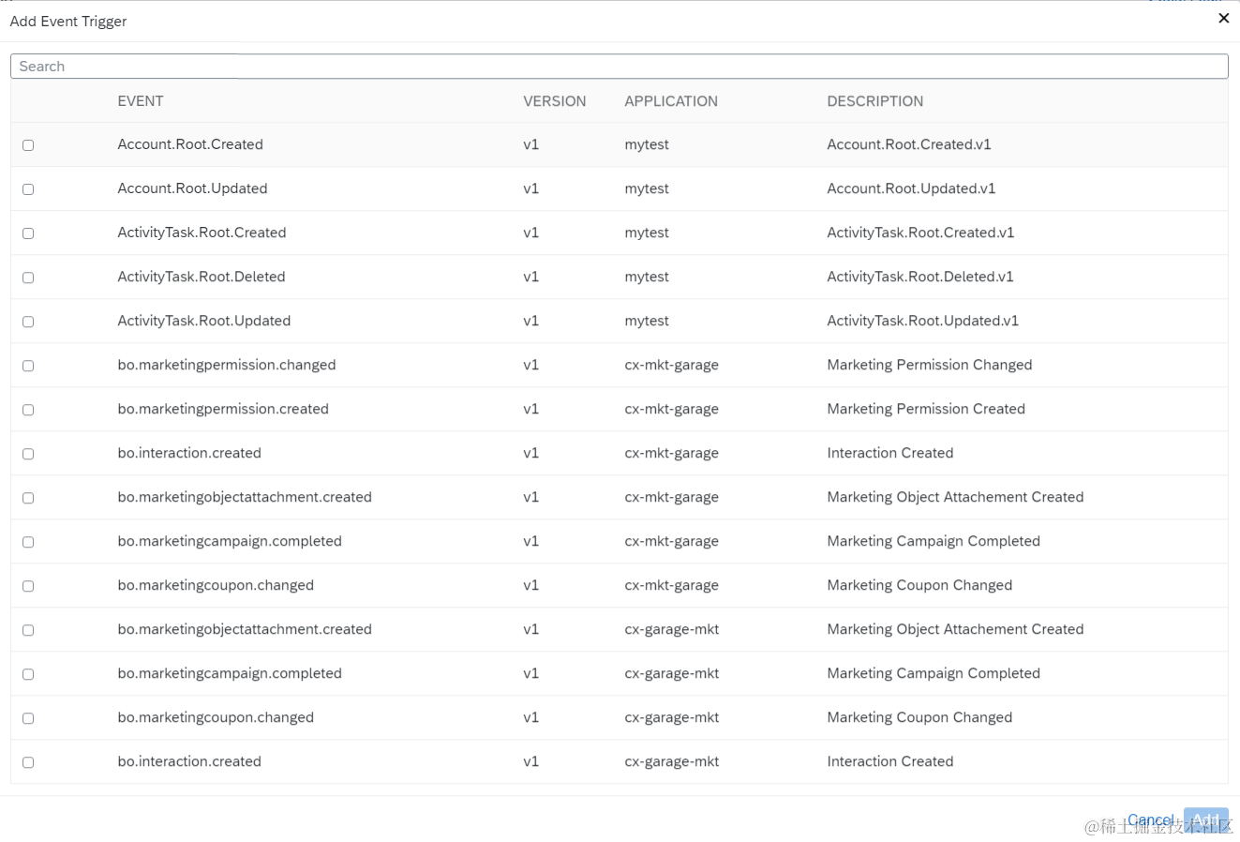Tick bo.marketingcoupon.changed checkbox for cx-mkt-garage

coord(28,586)
